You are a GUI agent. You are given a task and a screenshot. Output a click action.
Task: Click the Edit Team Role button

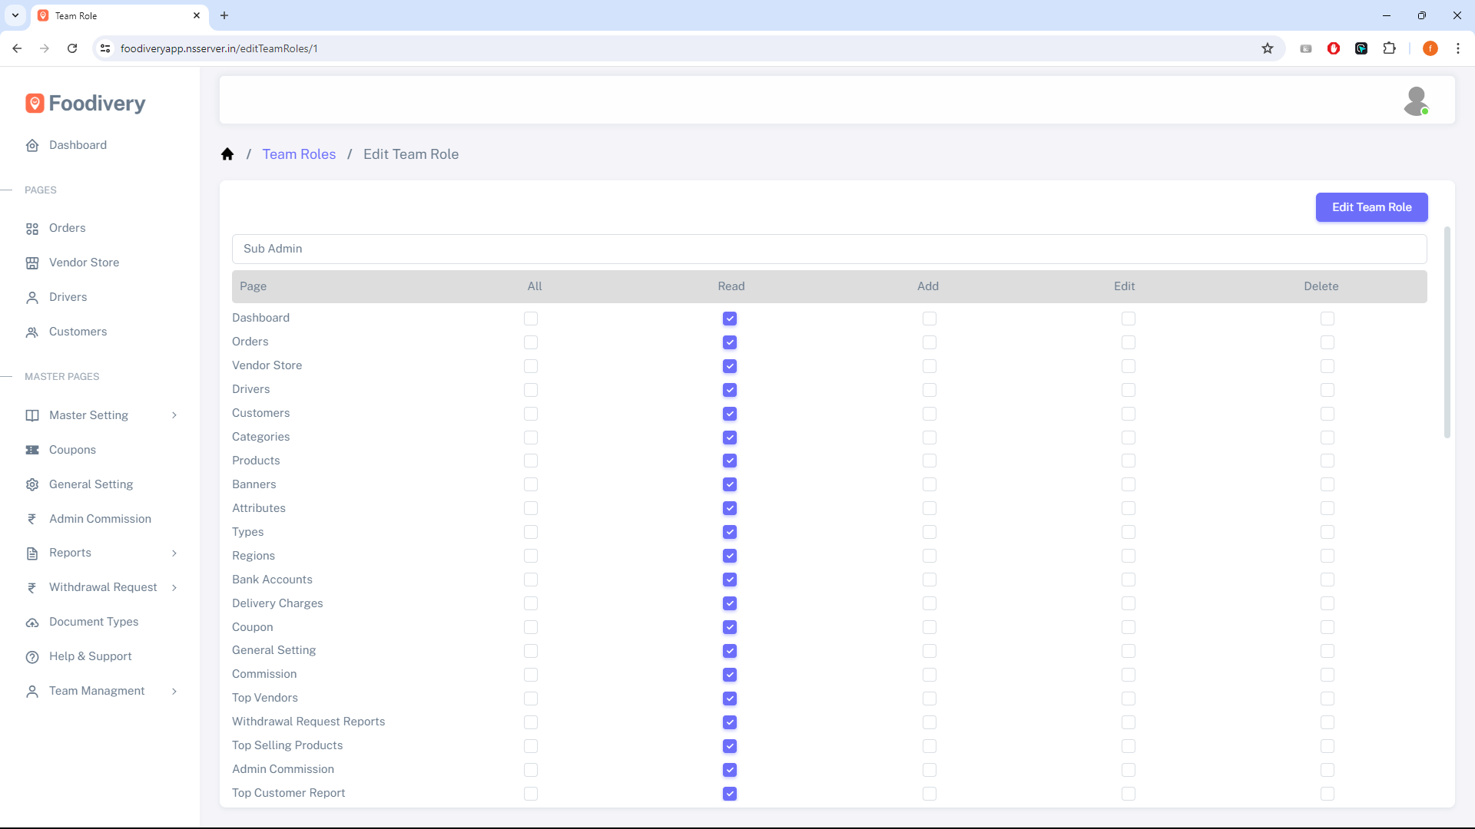(1371, 207)
